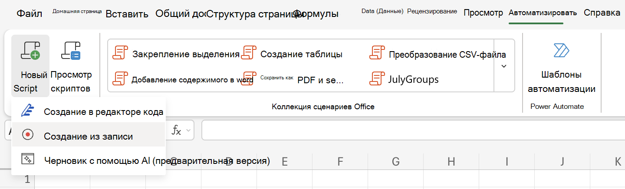The height and width of the screenshot is (189, 625).
Task: Open Шаблоны автоматизации for Power Automate
Action: pos(561,68)
